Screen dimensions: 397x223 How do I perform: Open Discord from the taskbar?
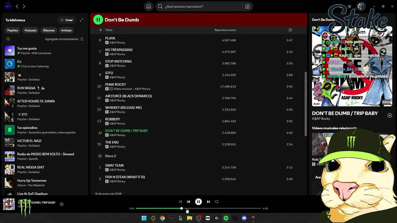coord(244,218)
